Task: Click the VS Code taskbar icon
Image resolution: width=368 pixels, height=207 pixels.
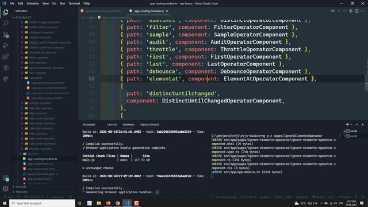Action: pyautogui.click(x=127, y=203)
